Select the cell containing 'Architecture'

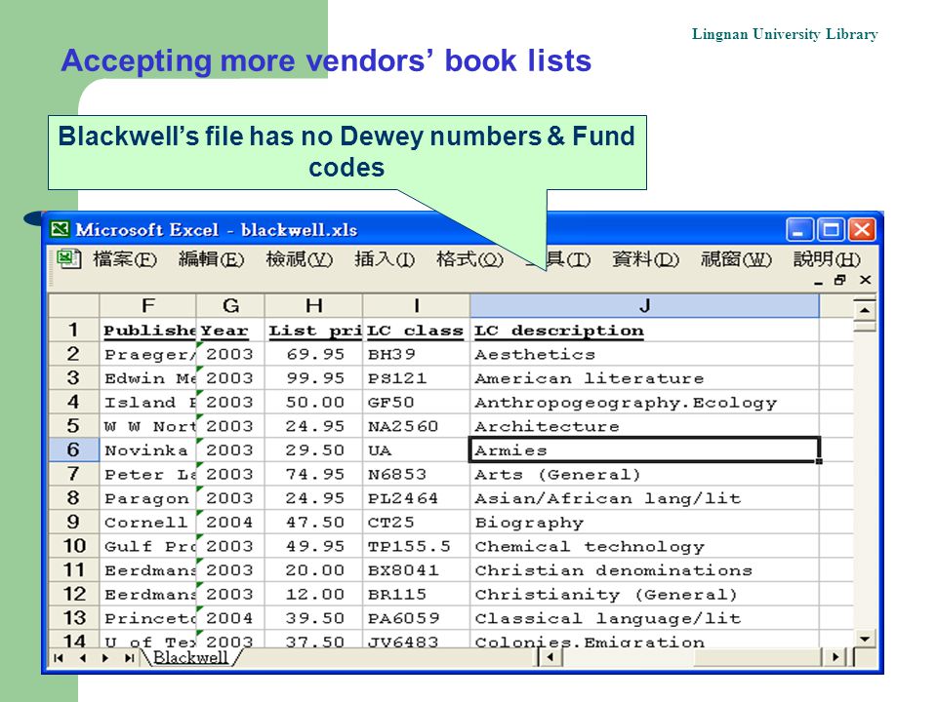tap(645, 426)
